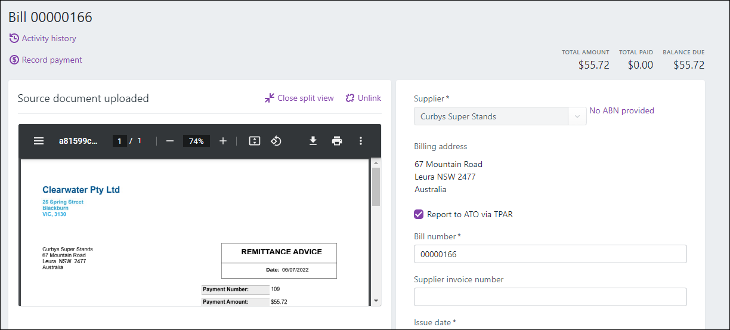
Task: Click the PDF vertical scrollbar thumb
Action: tap(376, 186)
